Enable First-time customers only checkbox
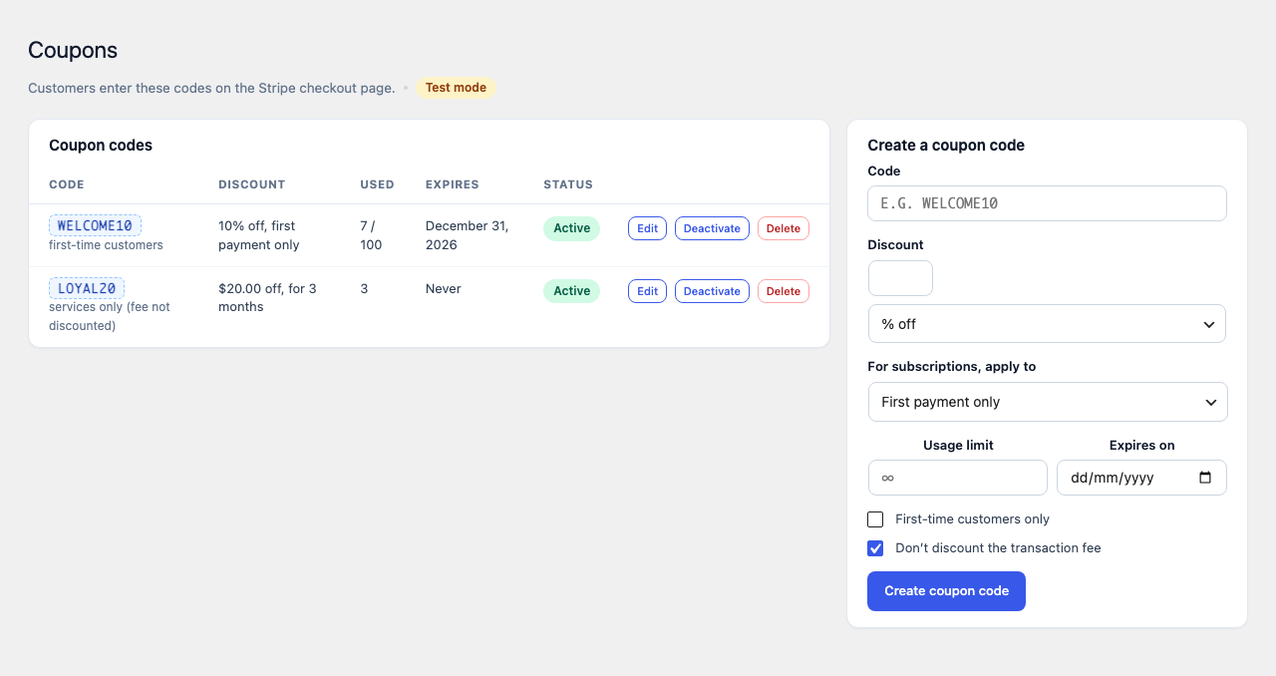 [875, 519]
